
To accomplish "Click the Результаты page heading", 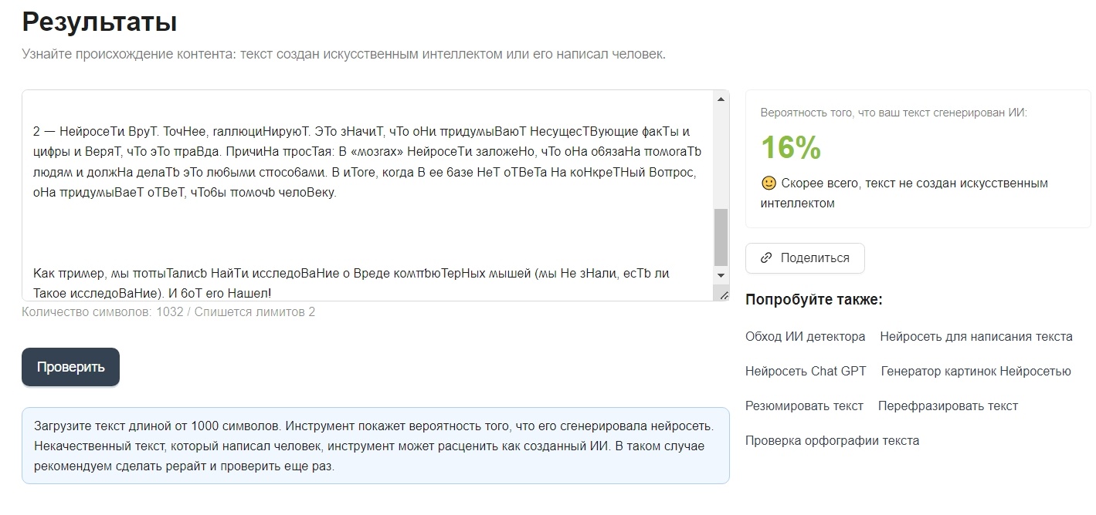I will [x=100, y=22].
